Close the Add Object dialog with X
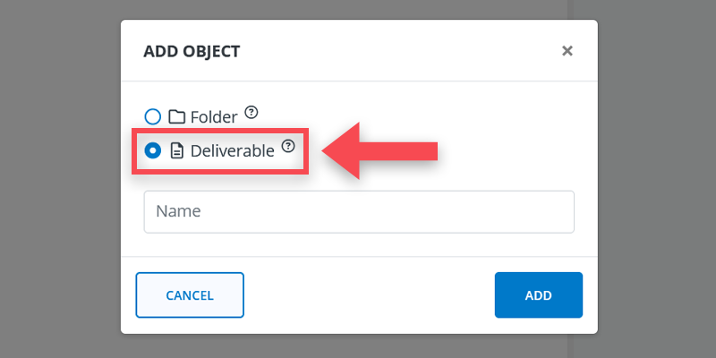This screenshot has width=716, height=358. point(567,51)
